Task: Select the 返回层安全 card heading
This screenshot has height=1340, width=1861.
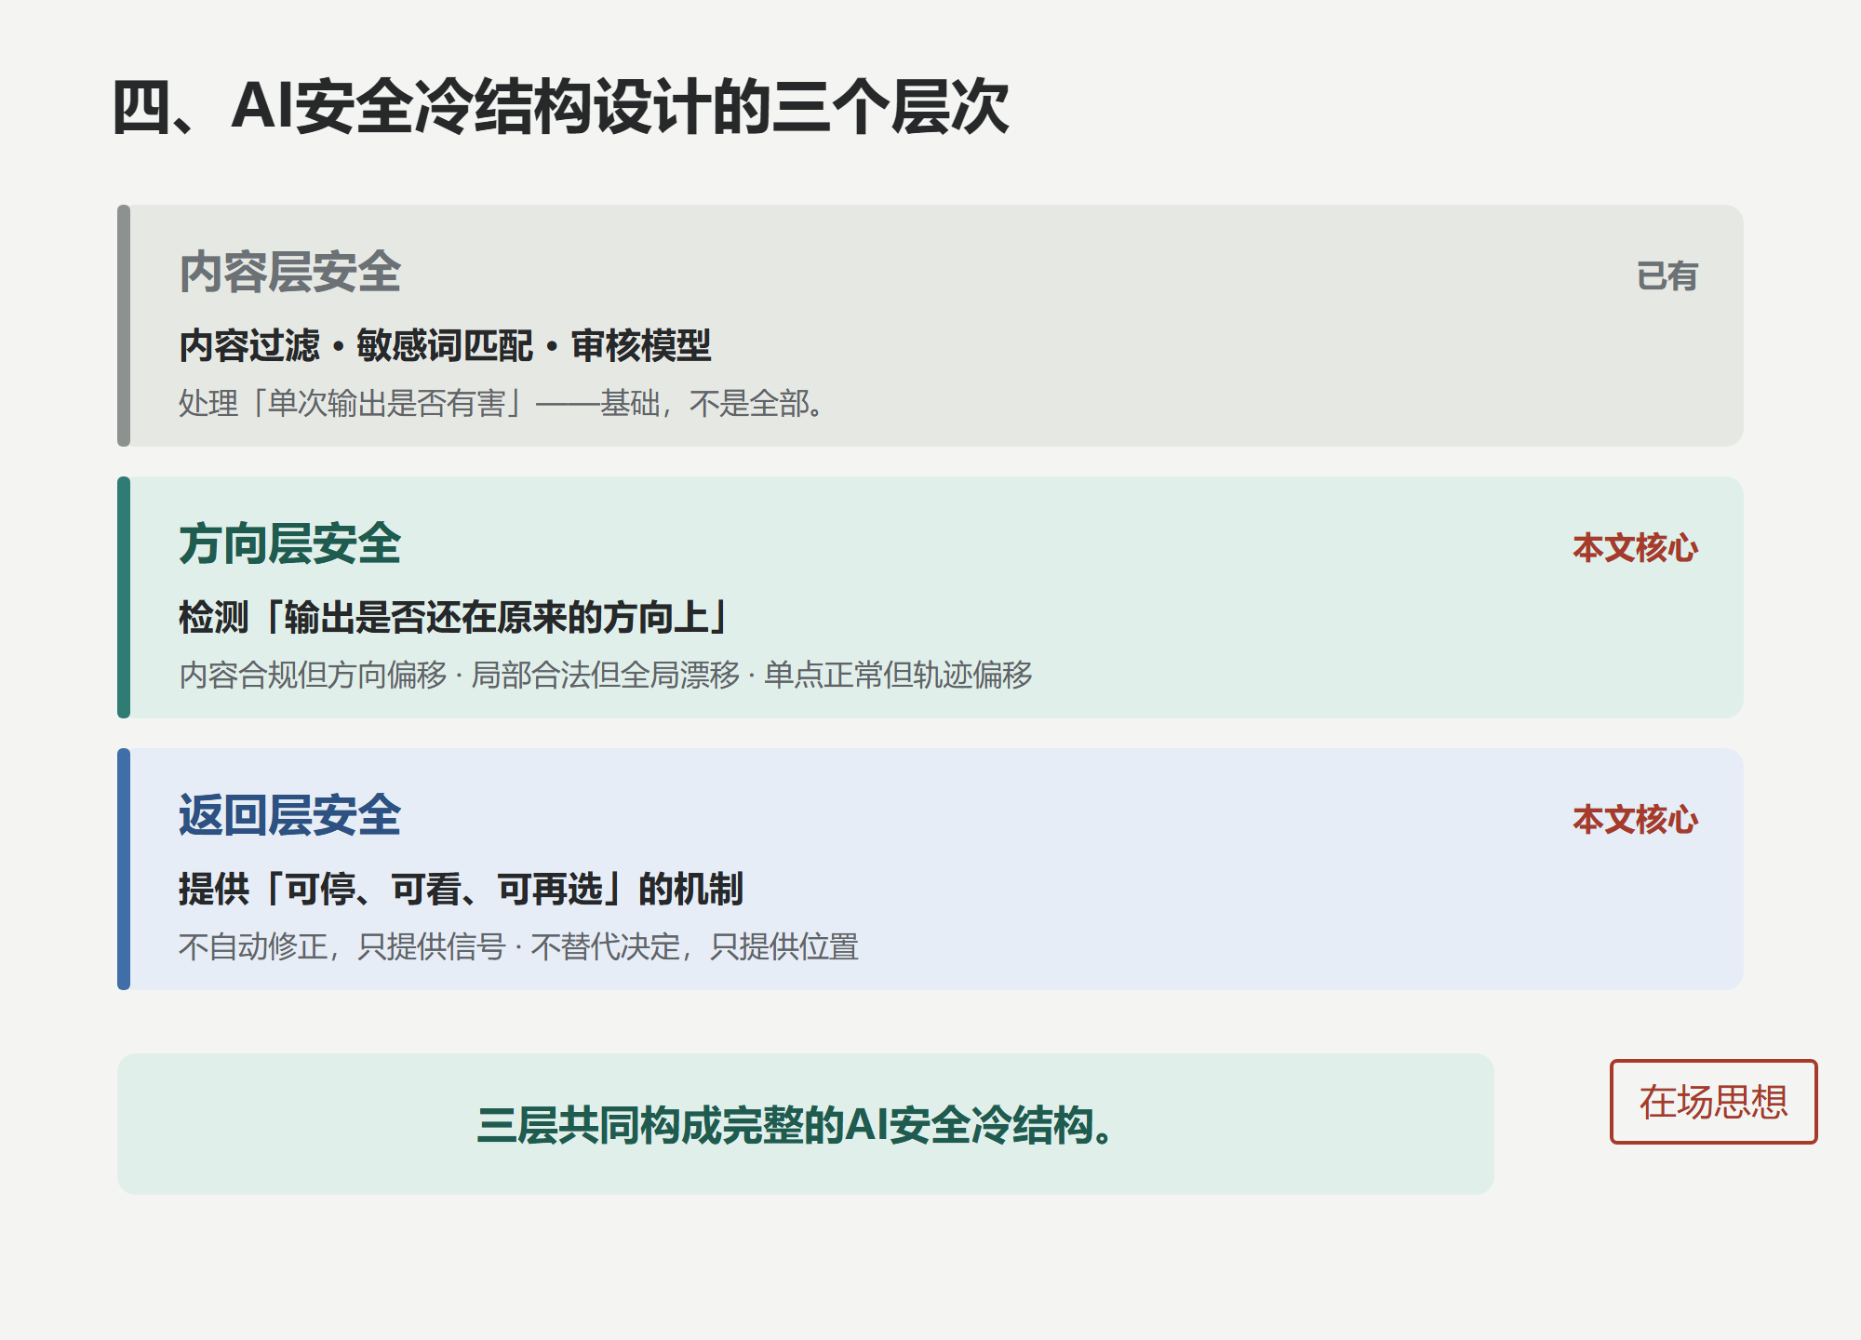Action: tap(289, 816)
